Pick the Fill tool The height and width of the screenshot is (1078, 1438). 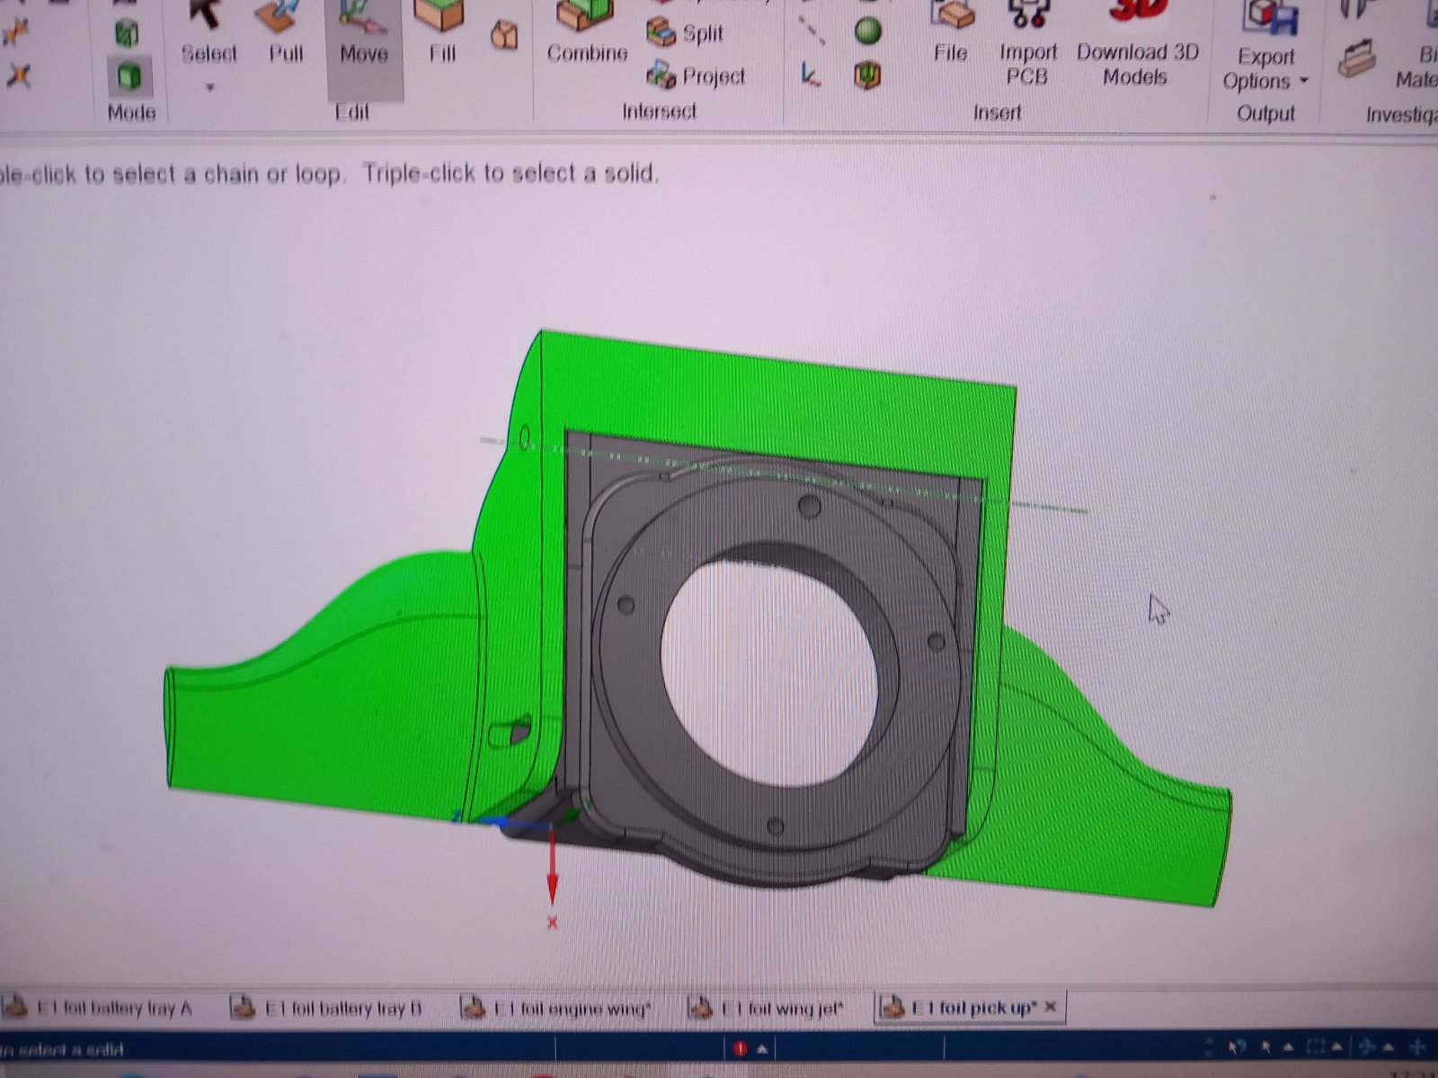click(x=441, y=34)
